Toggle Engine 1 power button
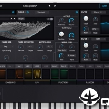 [13, 12]
